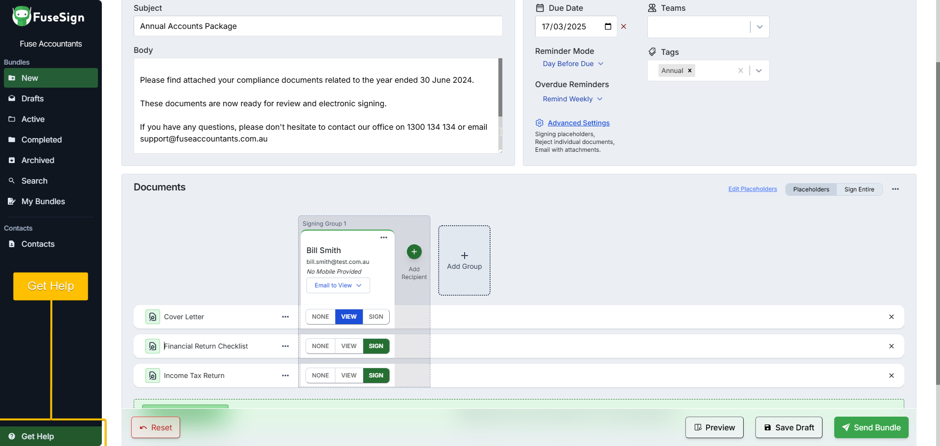Click the Send Bundle button
The image size is (940, 446).
tap(871, 427)
